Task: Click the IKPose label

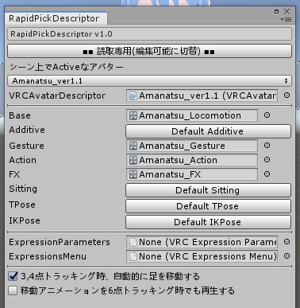Action: [x=25, y=220]
